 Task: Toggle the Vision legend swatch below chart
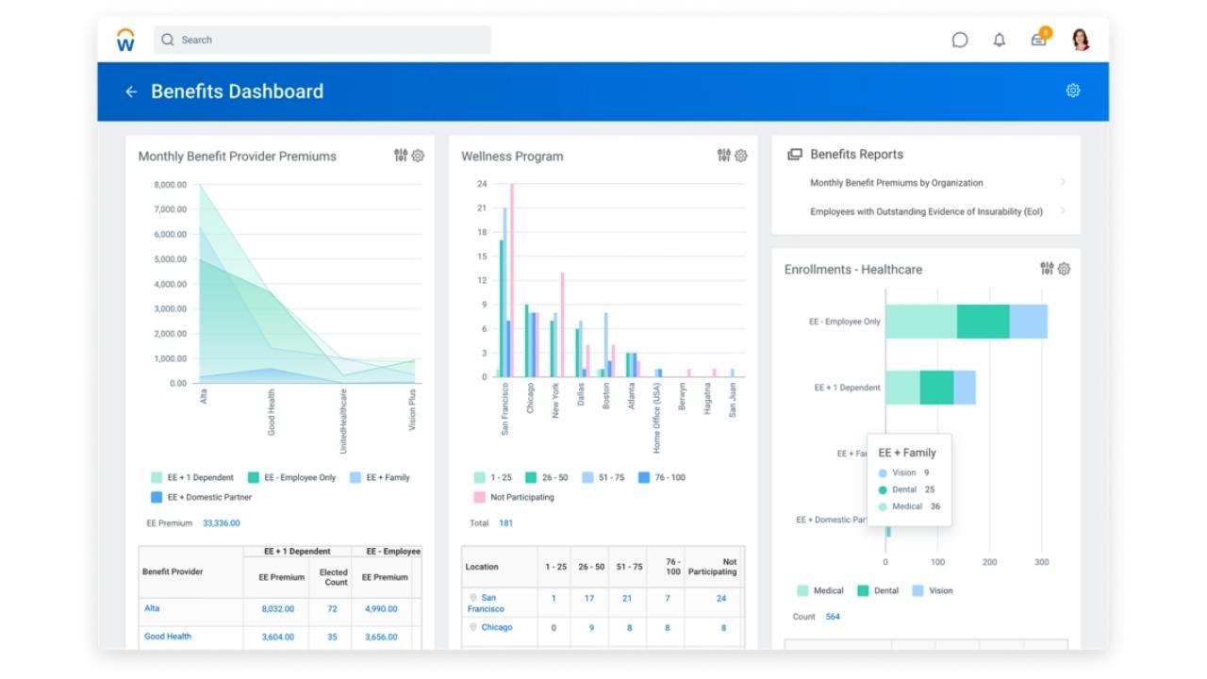pyautogui.click(x=918, y=590)
